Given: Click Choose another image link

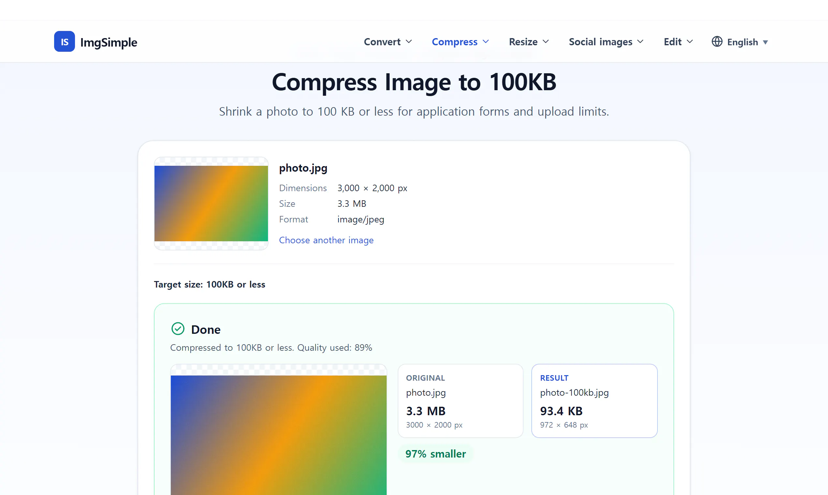Looking at the screenshot, I should tap(326, 240).
